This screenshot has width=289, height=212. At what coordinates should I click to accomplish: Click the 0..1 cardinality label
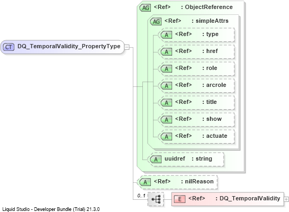tap(141, 196)
